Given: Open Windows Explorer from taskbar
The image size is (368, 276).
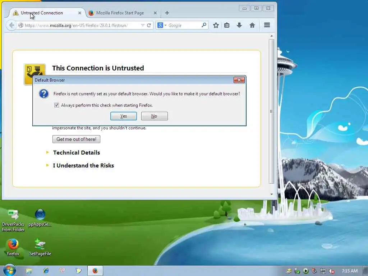Looking at the screenshot, I should 29,271.
